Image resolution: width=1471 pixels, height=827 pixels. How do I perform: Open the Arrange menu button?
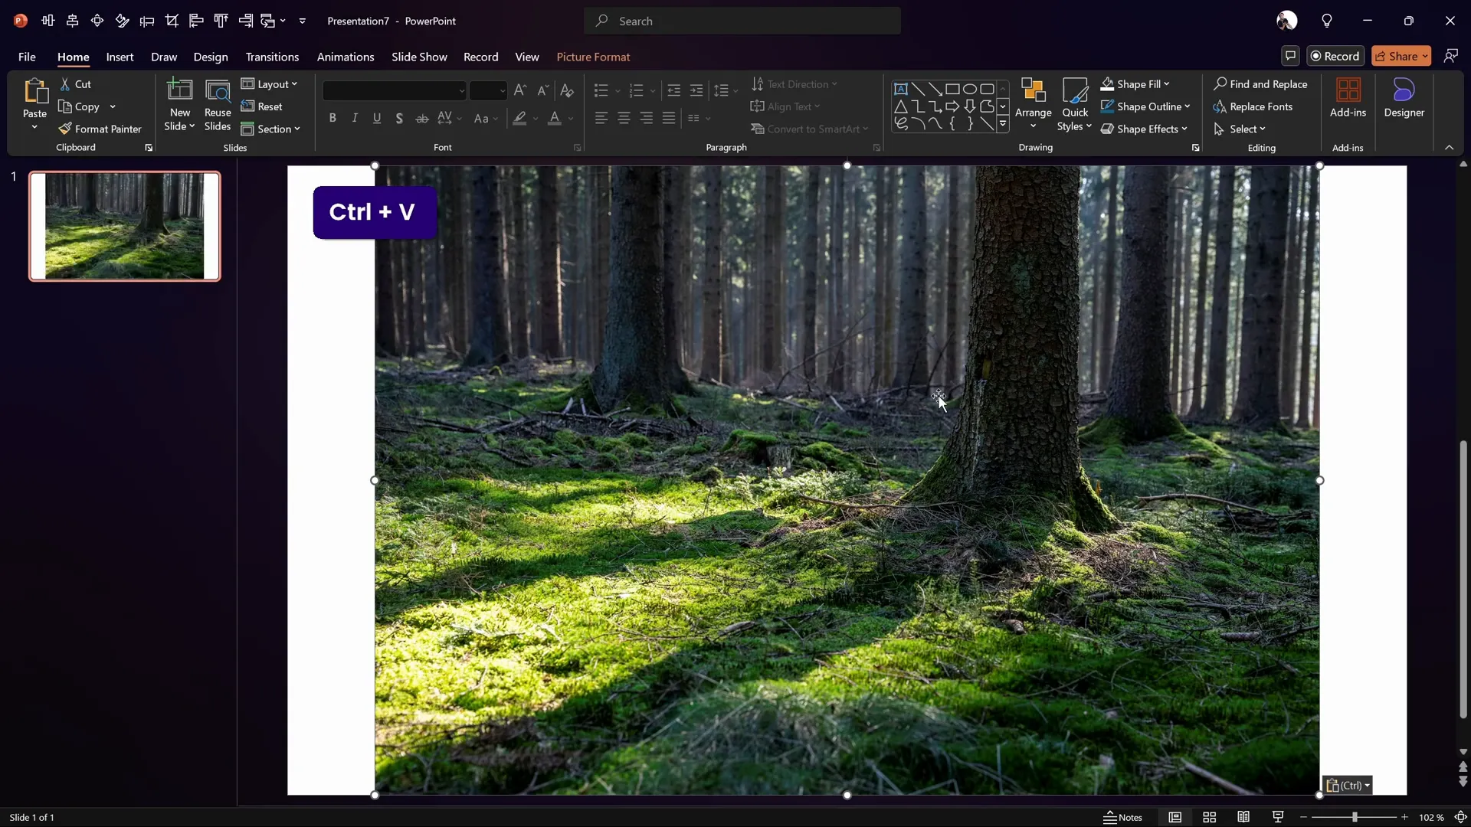pyautogui.click(x=1033, y=105)
